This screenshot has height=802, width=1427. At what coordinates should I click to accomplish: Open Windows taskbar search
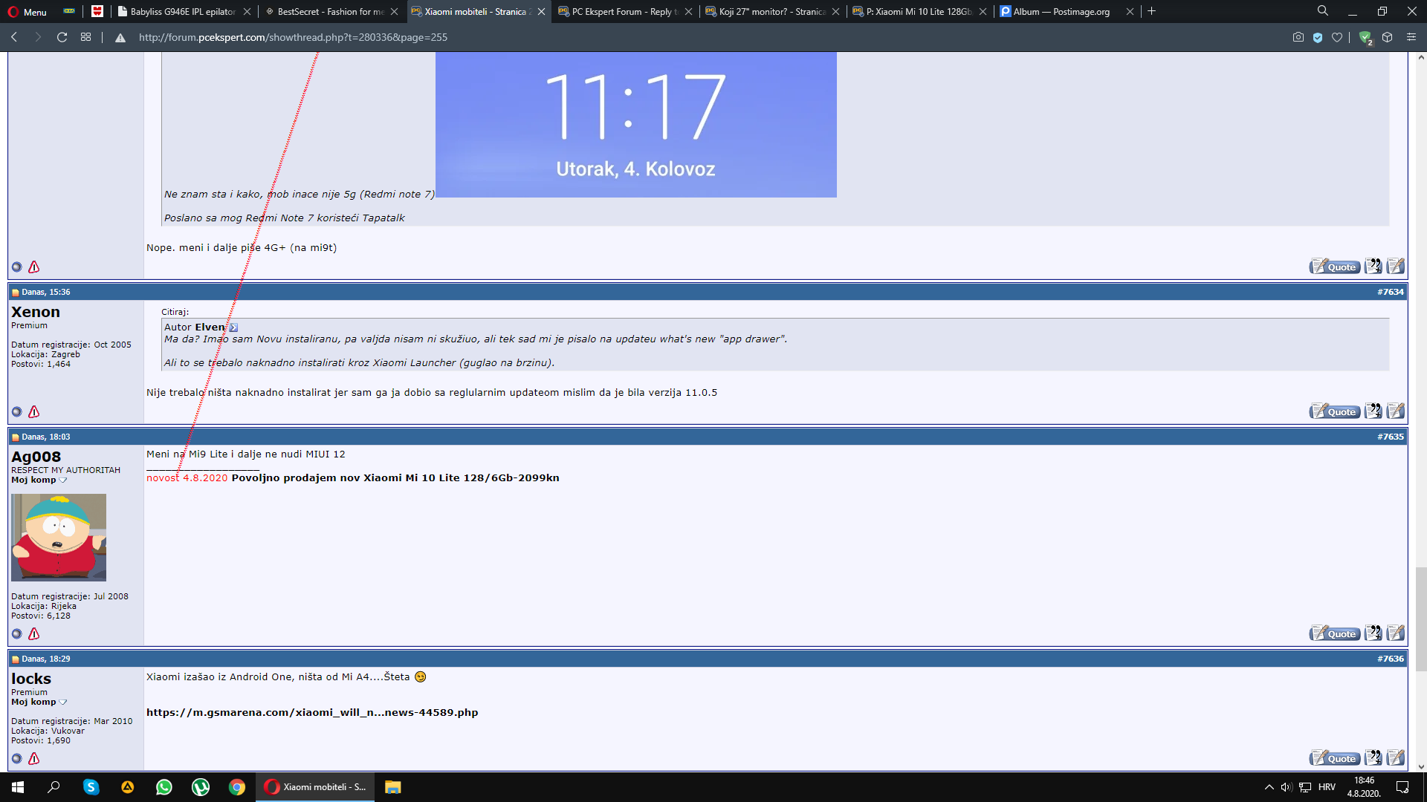[x=54, y=787]
